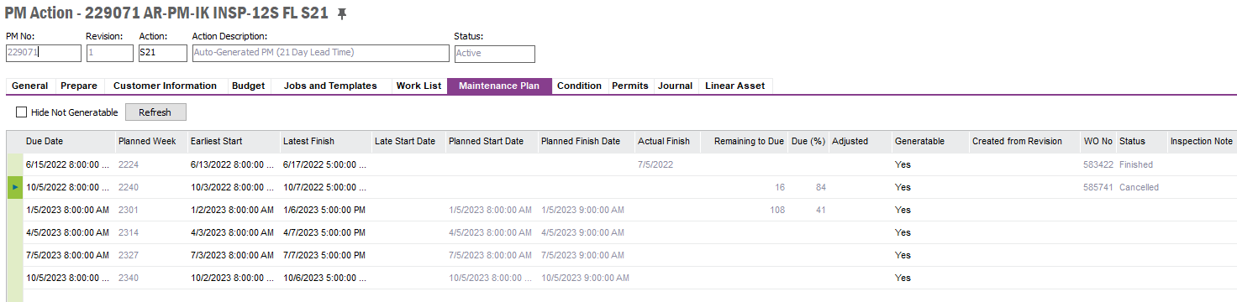Click the pin icon beside the title
Viewport: 1237px width, 302px height.
pyautogui.click(x=341, y=14)
